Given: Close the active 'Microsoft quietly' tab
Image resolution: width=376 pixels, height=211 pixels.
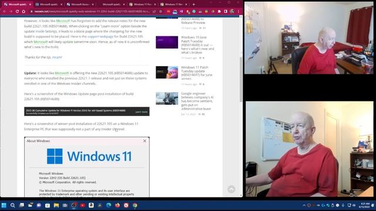Looking at the screenshot, I should point(30,4).
